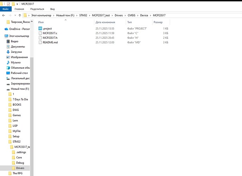
Task: Open the Поделиться ribbon tab
Action: tap(37, 9)
